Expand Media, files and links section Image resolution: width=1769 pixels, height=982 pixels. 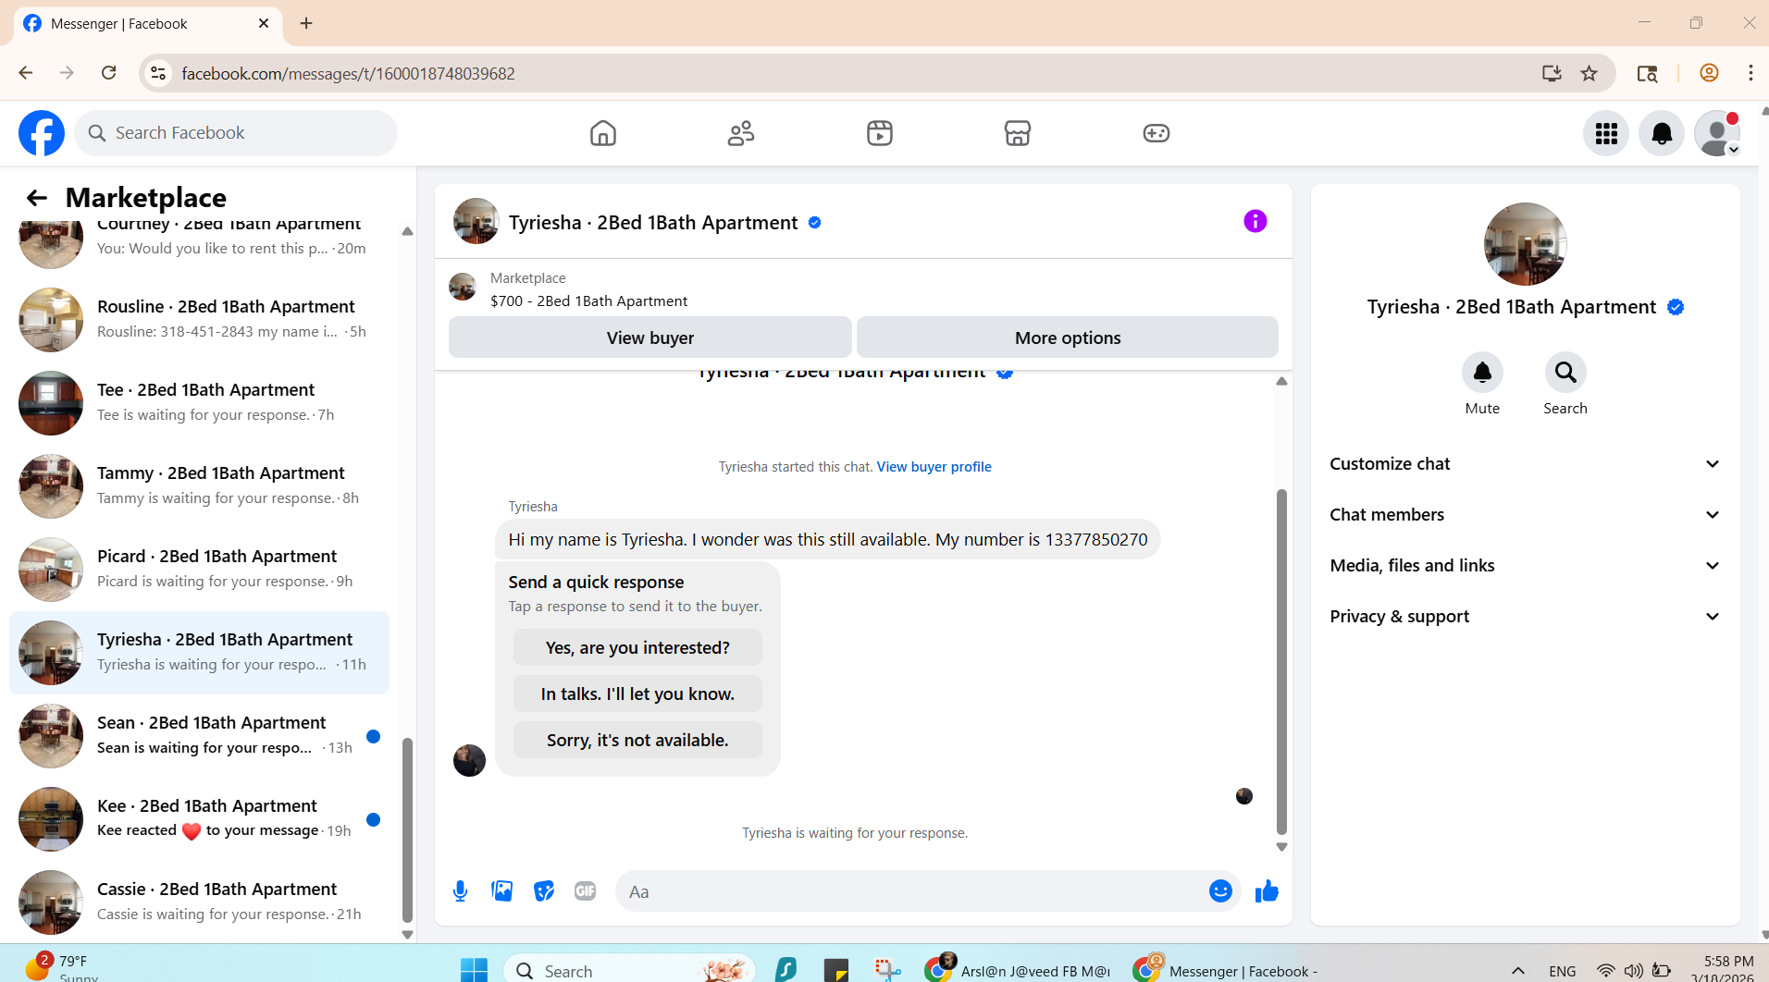pos(1525,566)
